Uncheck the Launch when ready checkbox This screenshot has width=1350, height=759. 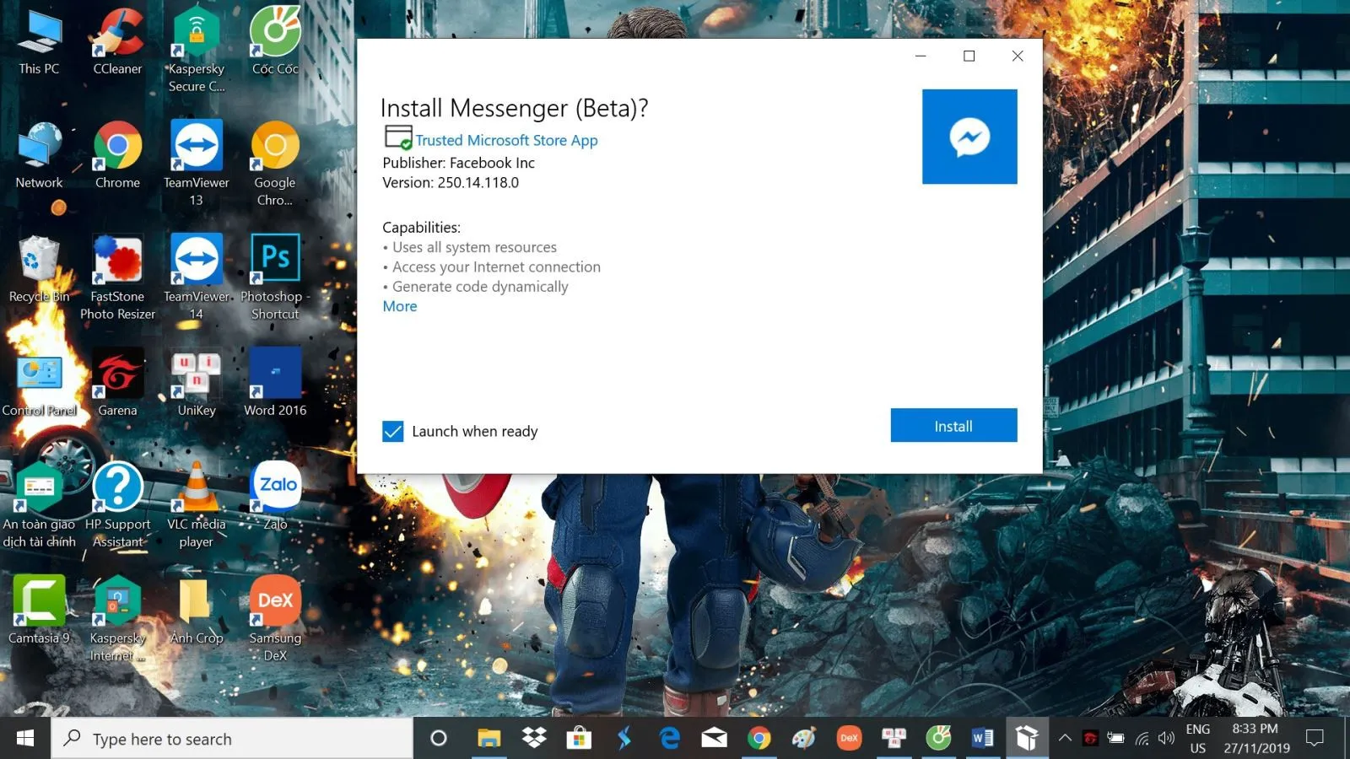pyautogui.click(x=393, y=432)
